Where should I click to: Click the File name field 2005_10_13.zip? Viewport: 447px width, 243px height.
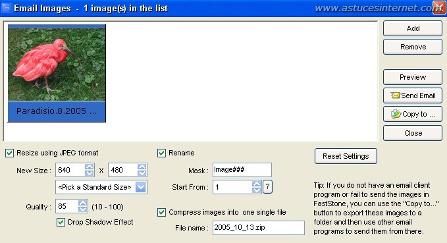tap(259, 228)
